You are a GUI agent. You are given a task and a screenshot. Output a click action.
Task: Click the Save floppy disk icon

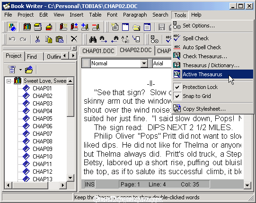click(x=162, y=27)
